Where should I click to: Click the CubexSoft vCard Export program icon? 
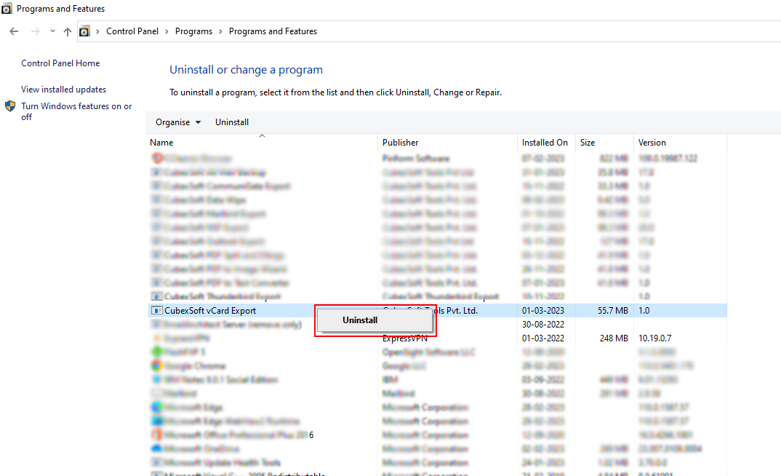pyautogui.click(x=157, y=311)
